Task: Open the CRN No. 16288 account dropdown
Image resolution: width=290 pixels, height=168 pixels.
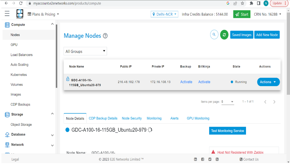Action: pos(267,14)
